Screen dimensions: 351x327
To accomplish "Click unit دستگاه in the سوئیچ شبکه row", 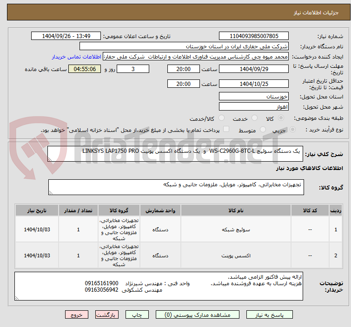I will pyautogui.click(x=160, y=229).
